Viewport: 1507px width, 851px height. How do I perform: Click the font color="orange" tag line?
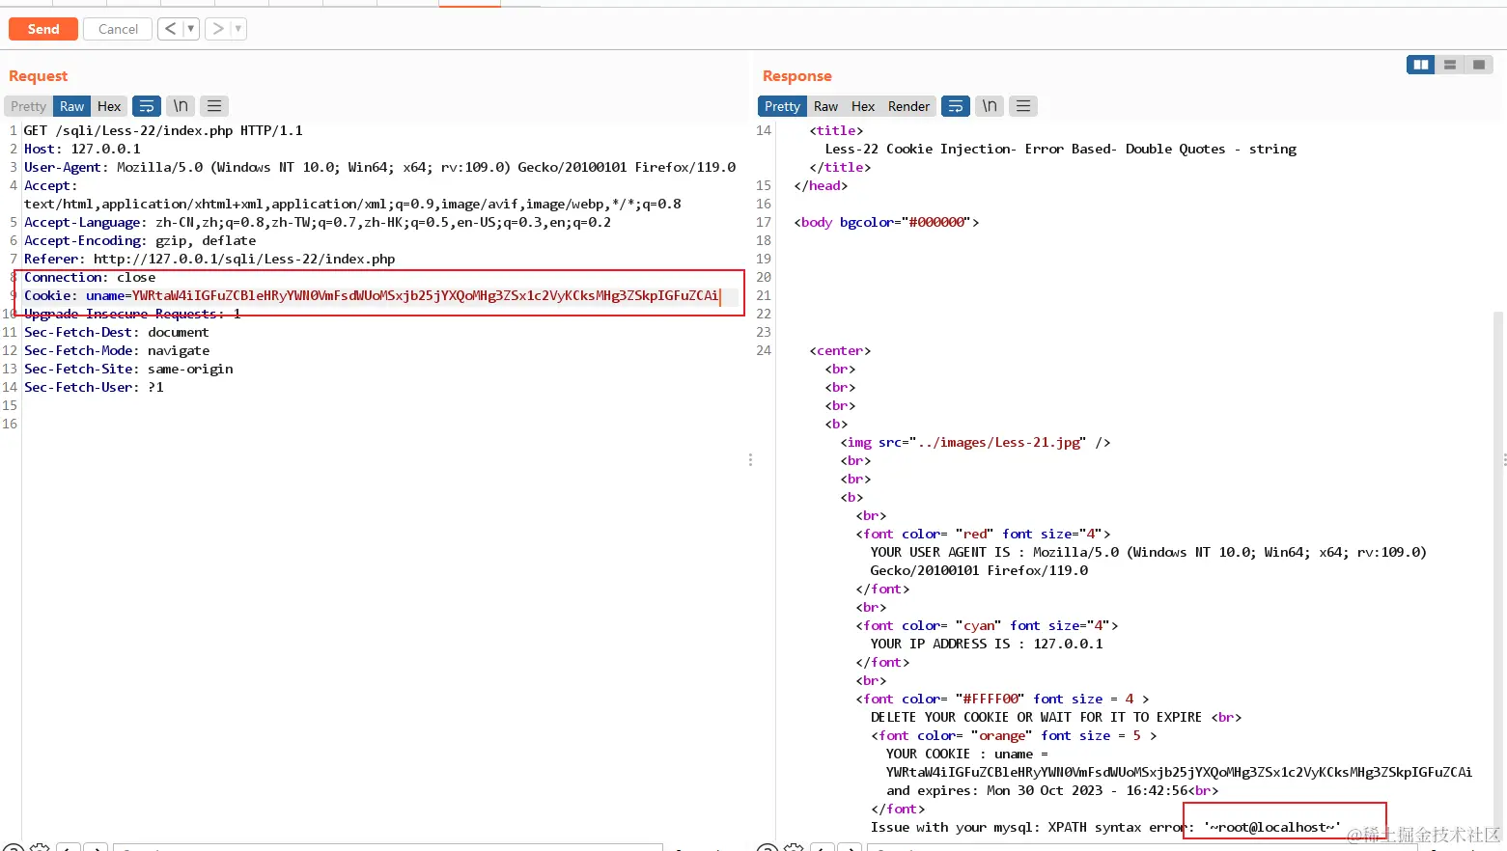[1014, 735]
